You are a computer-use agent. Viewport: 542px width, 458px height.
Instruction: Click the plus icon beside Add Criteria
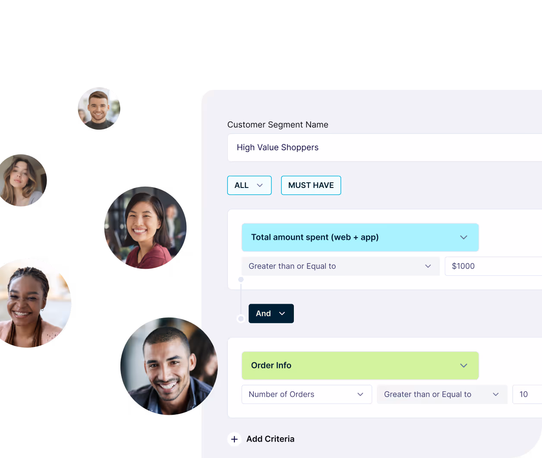click(234, 439)
